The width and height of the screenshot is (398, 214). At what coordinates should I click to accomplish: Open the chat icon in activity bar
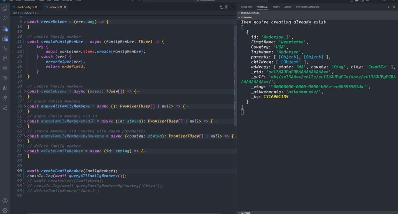coord(5,108)
